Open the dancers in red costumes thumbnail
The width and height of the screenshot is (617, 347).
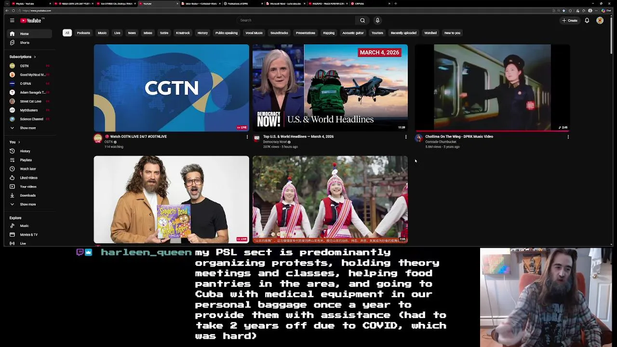tap(330, 200)
